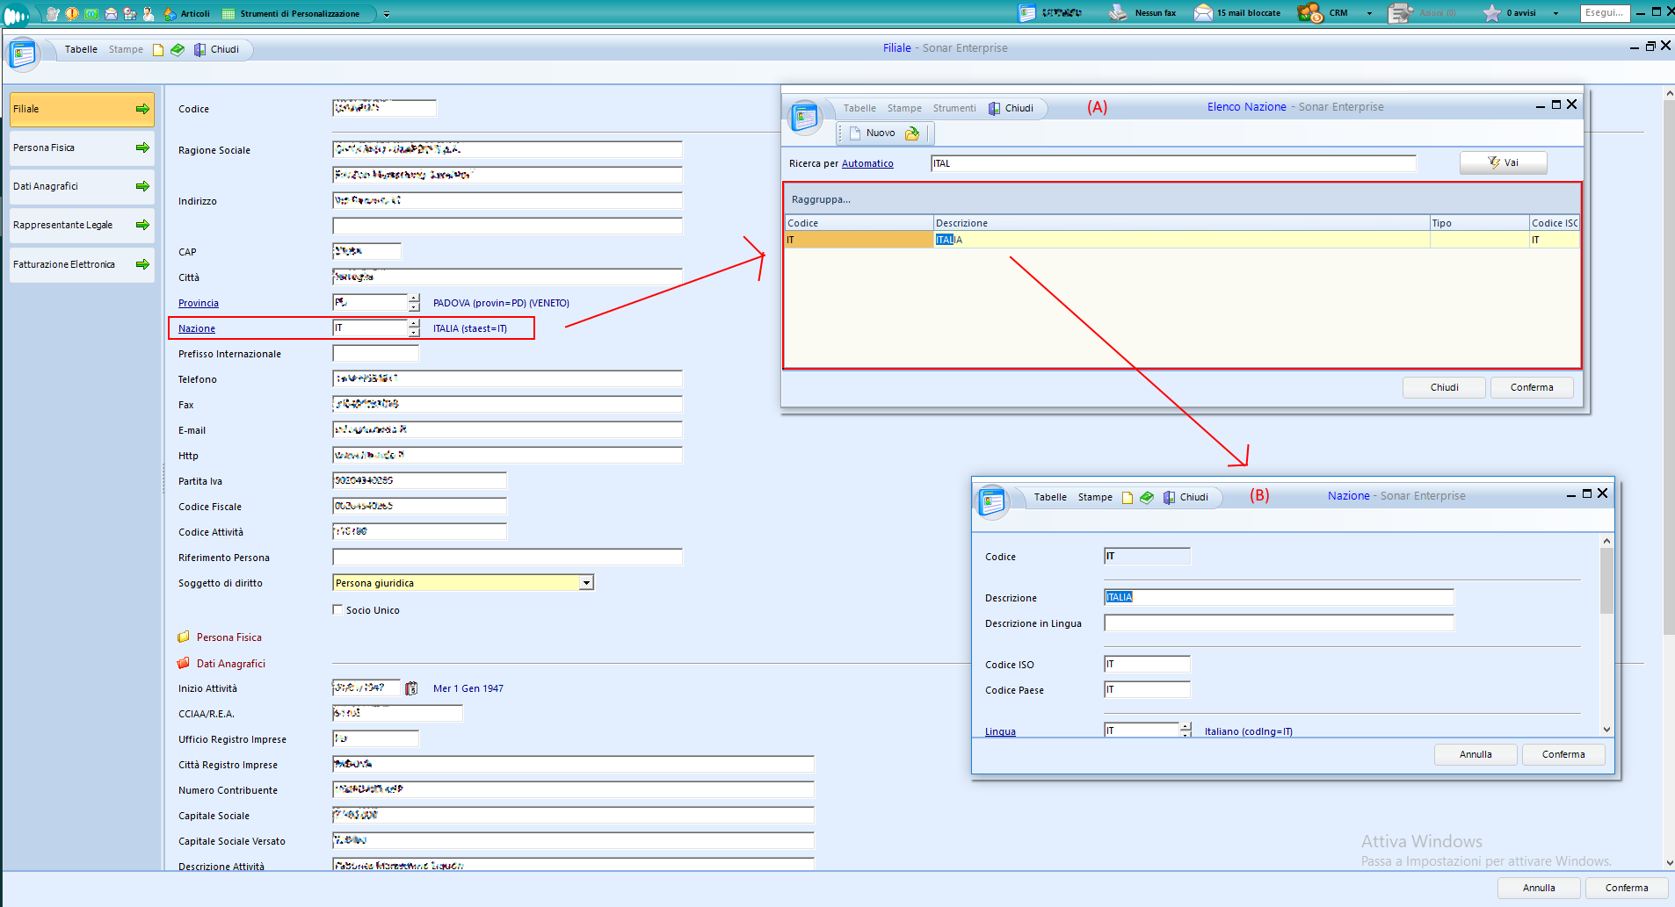Toggle the Socio Unico checkbox
The width and height of the screenshot is (1675, 907).
[x=337, y=609]
